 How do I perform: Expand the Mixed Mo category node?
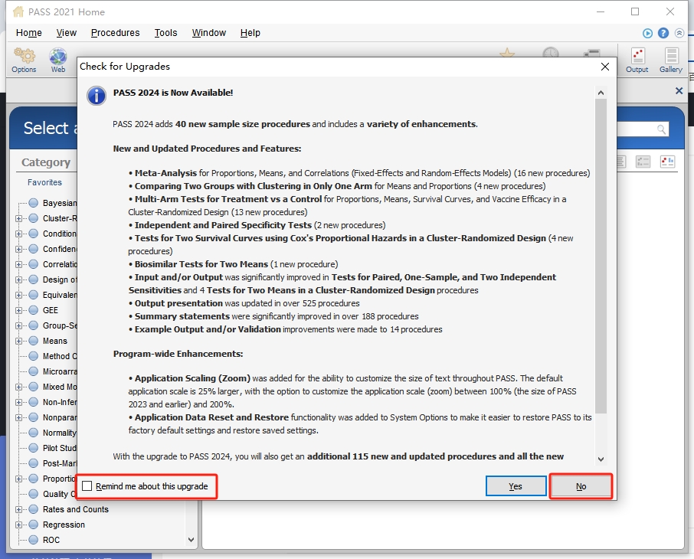point(18,387)
